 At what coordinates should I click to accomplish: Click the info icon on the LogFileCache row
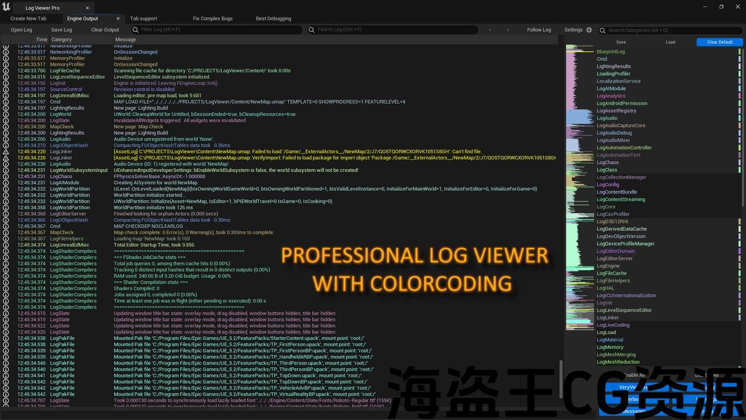[6, 71]
